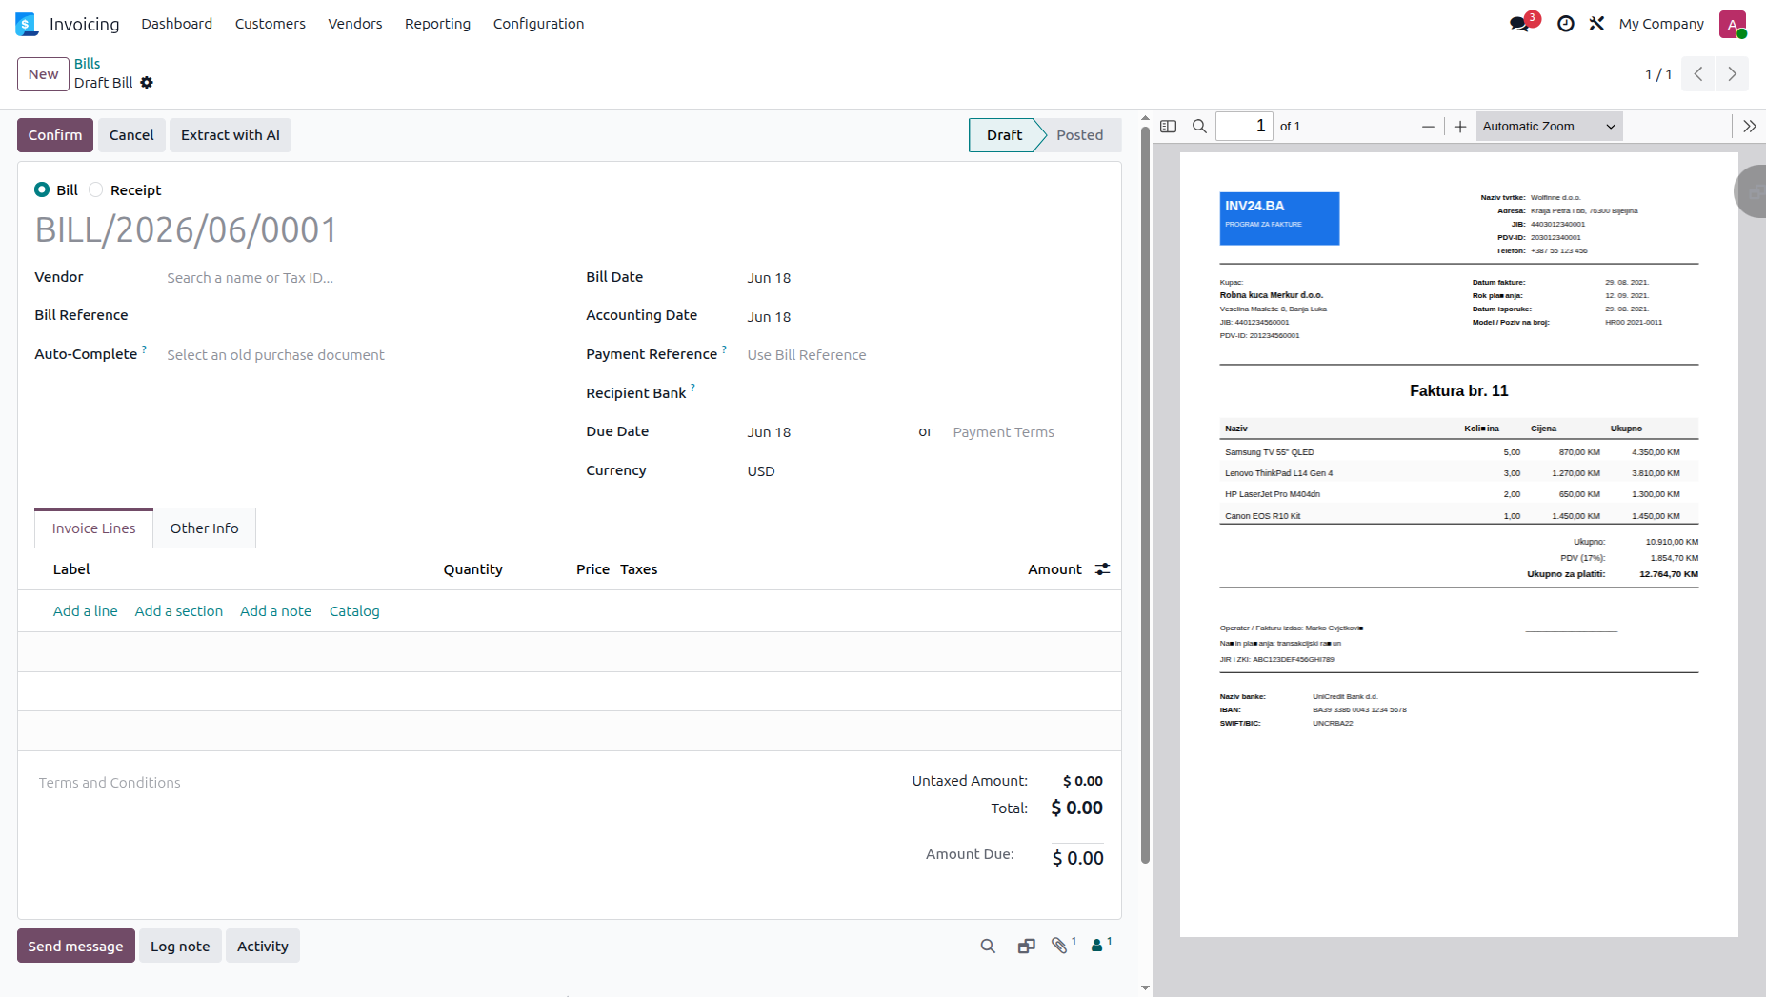Open find in PDF document

1199,126
